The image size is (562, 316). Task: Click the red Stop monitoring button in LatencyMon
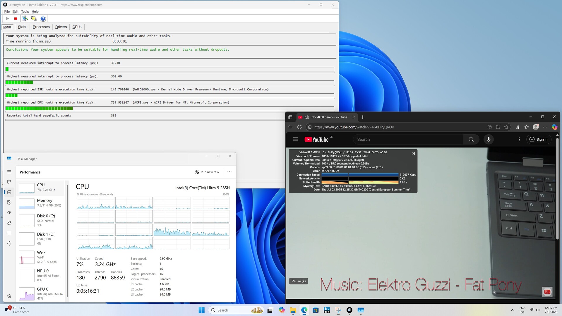click(16, 19)
